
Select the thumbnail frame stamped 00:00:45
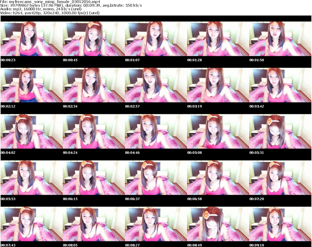tap(94, 39)
